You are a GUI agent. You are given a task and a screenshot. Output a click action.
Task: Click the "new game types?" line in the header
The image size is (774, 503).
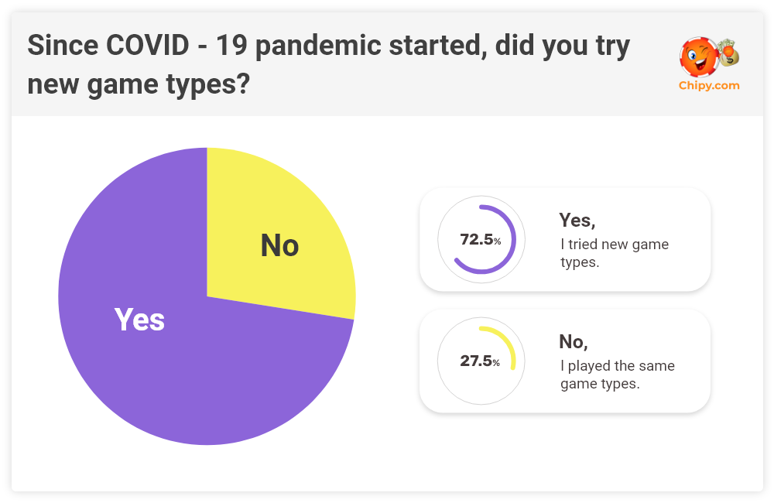click(138, 83)
